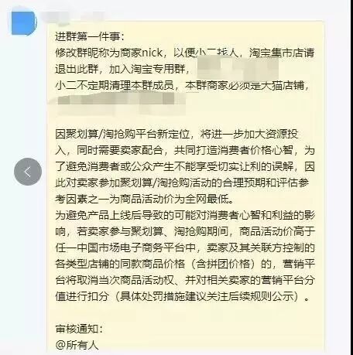Image resolution: width=353 pixels, height=355 pixels.
Task: Click the 进群第一件事 heading line
Action: [90, 36]
